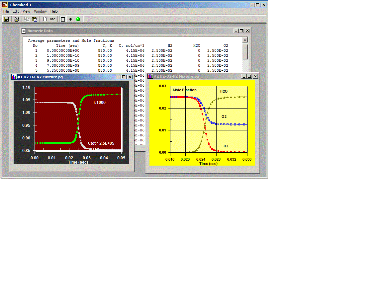375x301 pixels.
Task: Open the Window menu
Action: coord(40,11)
